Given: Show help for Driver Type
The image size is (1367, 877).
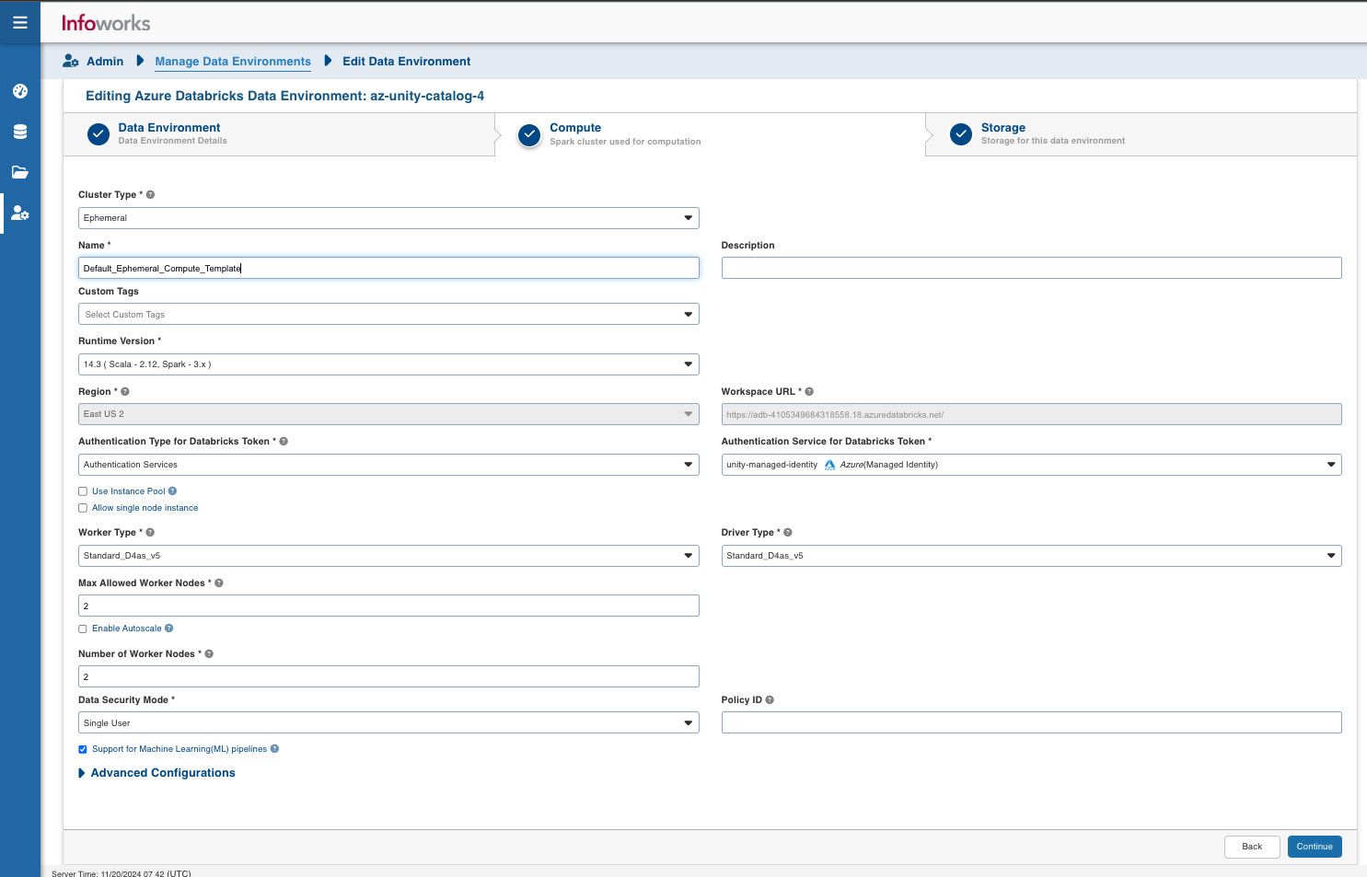Looking at the screenshot, I should tap(788, 532).
